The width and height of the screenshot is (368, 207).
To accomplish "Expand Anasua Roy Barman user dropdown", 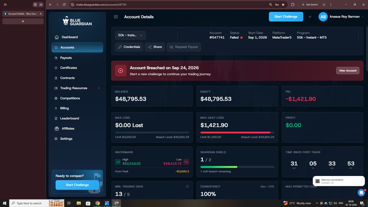I will click(362, 17).
